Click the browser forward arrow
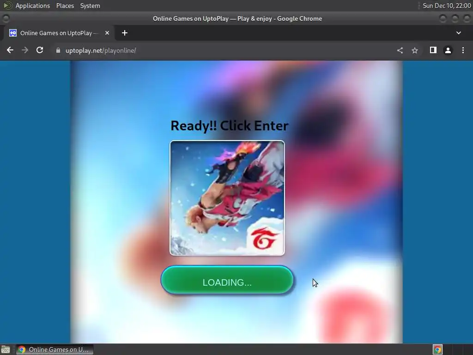Image resolution: width=473 pixels, height=355 pixels. pyautogui.click(x=25, y=50)
